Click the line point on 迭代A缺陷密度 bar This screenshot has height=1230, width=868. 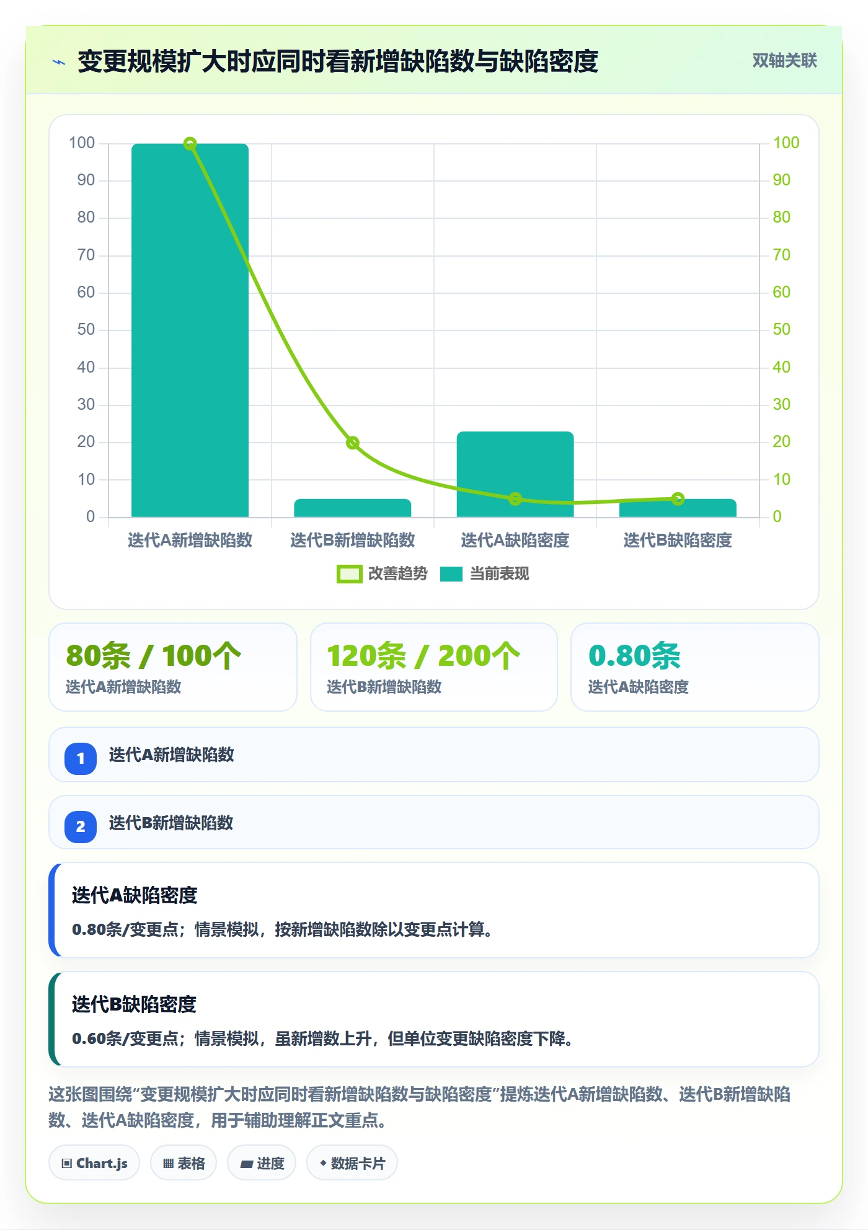coord(515,499)
